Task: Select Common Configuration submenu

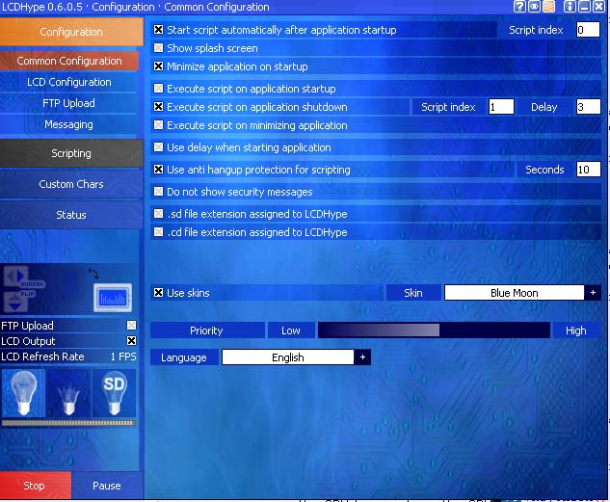Action: point(69,61)
